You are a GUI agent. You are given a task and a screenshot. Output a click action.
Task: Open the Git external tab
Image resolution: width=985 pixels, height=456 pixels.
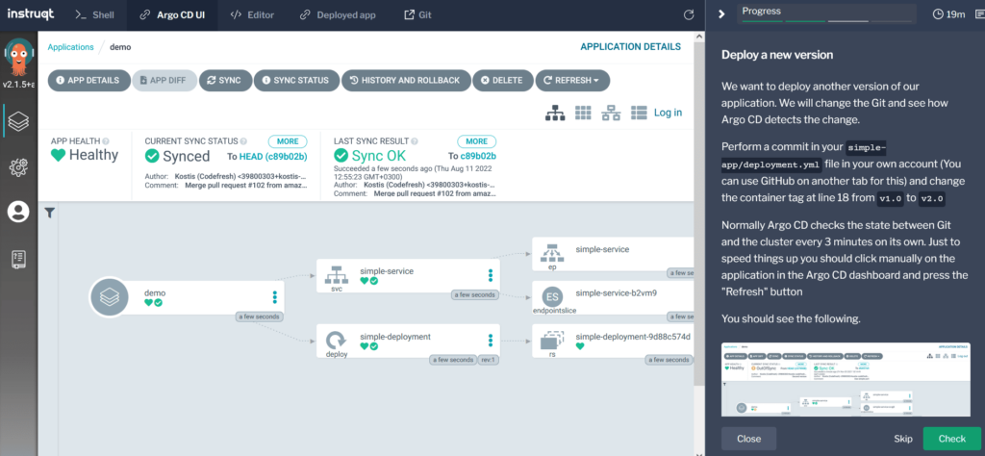[x=417, y=15]
